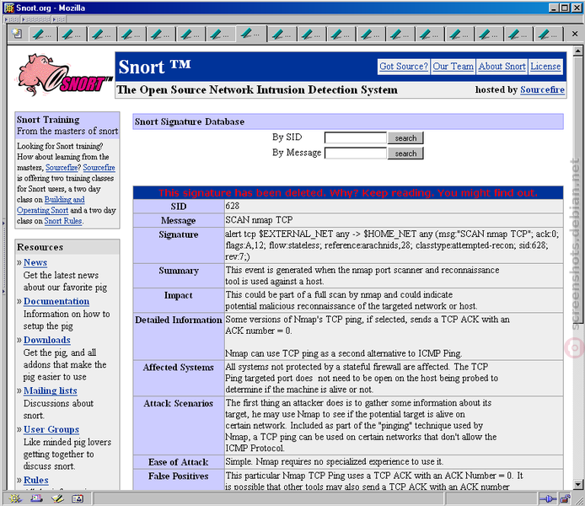
Task: Toggle the online/offline plug icon
Action: pos(548,498)
